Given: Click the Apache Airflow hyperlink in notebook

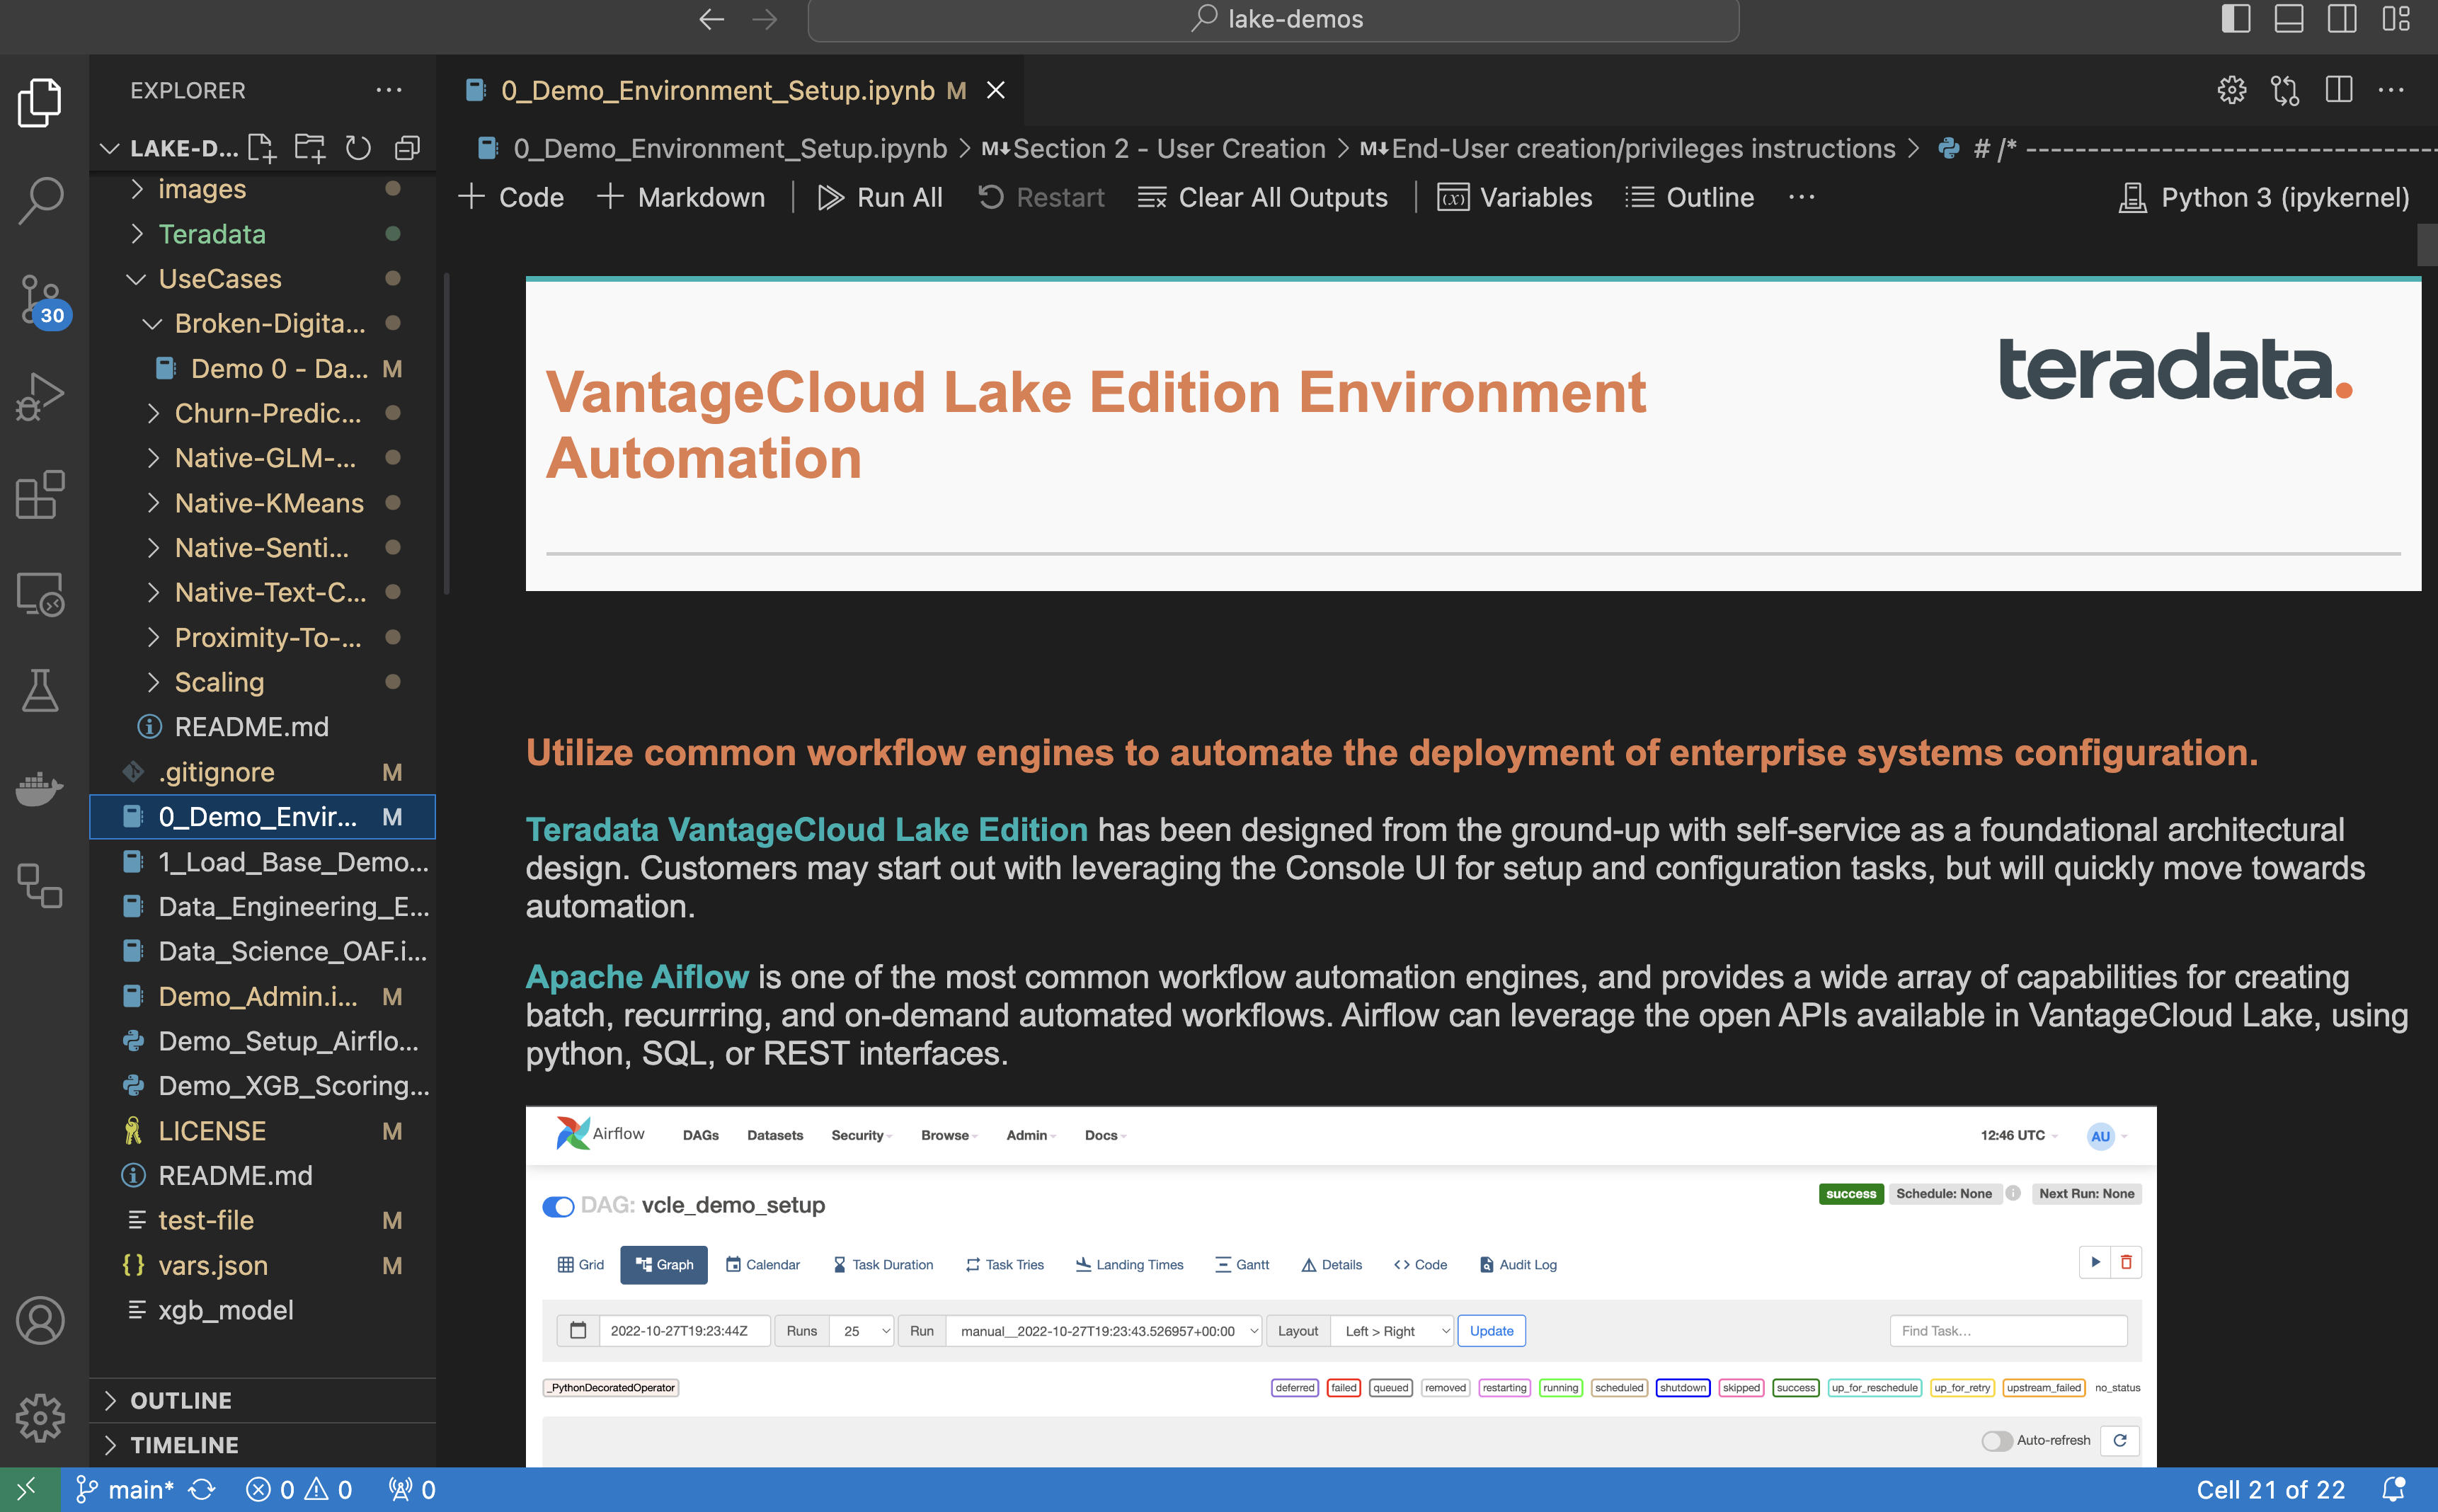Looking at the screenshot, I should (636, 975).
